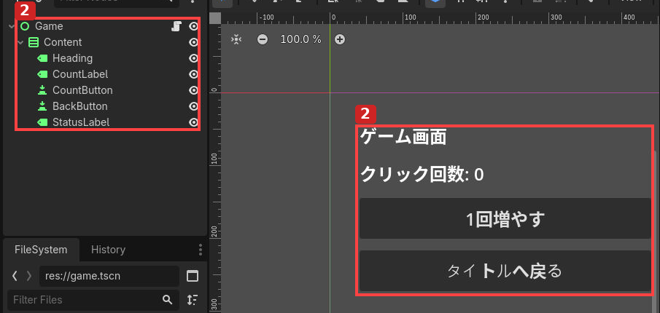
Task: Toggle CountLabel visibility eye
Action: click(193, 74)
